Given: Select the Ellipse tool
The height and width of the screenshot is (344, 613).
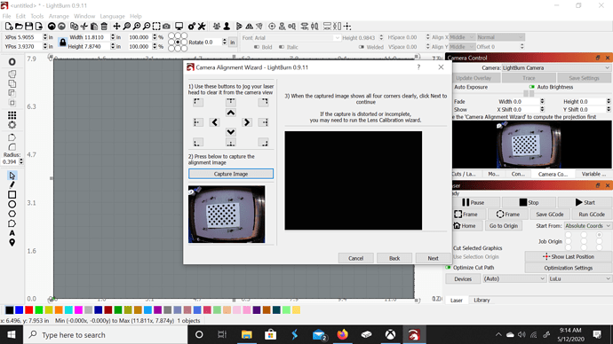Looking at the screenshot, I should 12,205.
